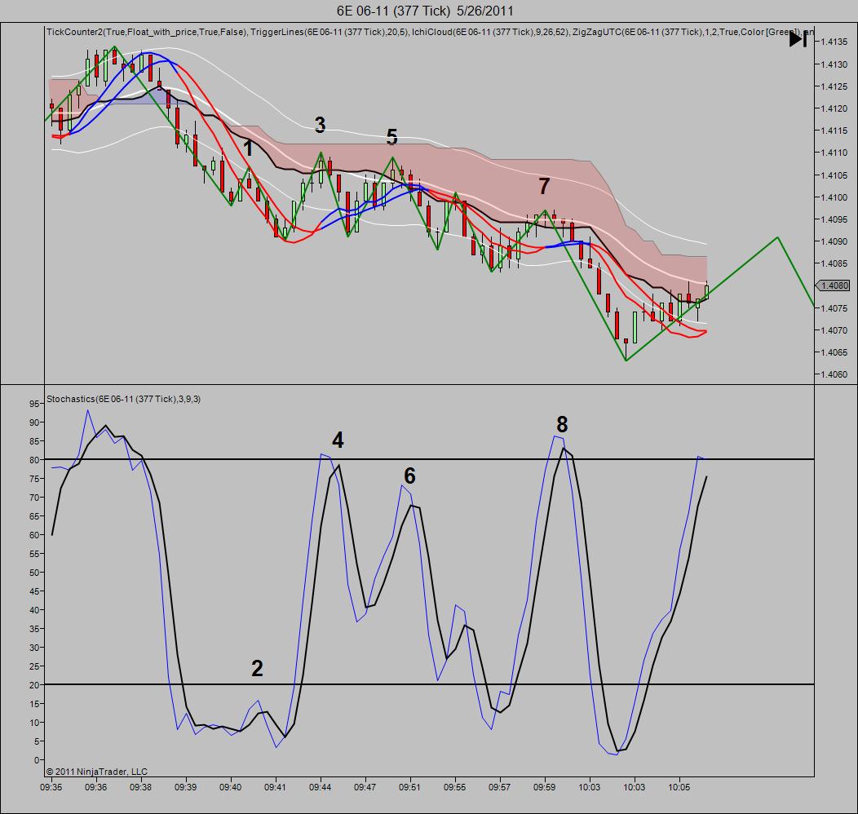This screenshot has width=858, height=814.
Task: Click price axis value 1.4095
Action: point(834,219)
